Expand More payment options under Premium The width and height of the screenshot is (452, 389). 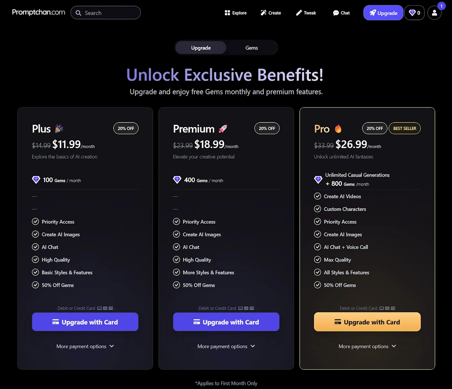(x=226, y=346)
